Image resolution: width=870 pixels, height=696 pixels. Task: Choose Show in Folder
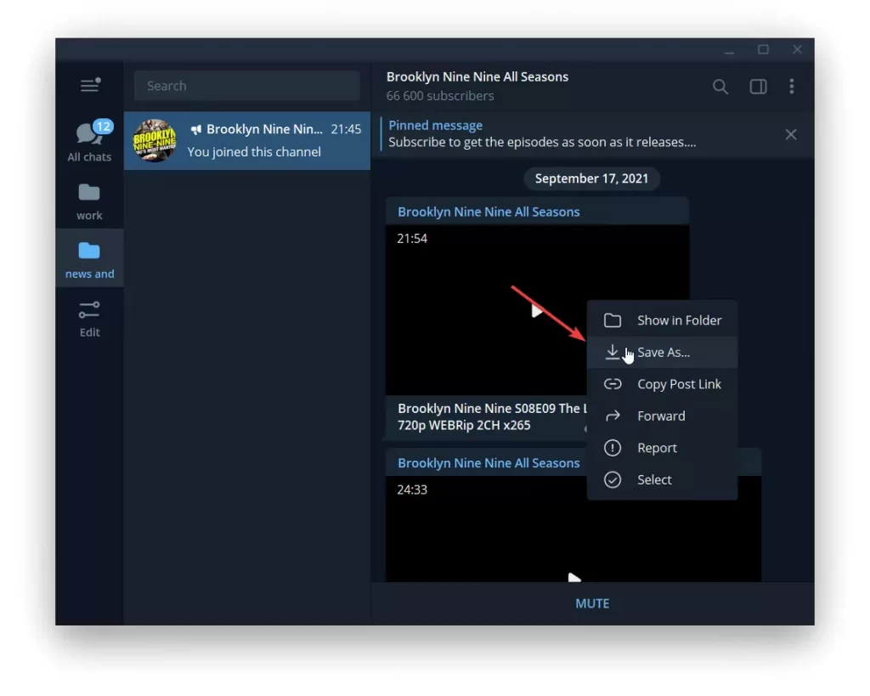coord(662,320)
